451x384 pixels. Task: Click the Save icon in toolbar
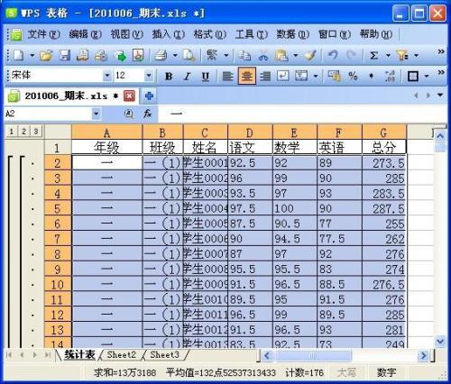pos(64,56)
